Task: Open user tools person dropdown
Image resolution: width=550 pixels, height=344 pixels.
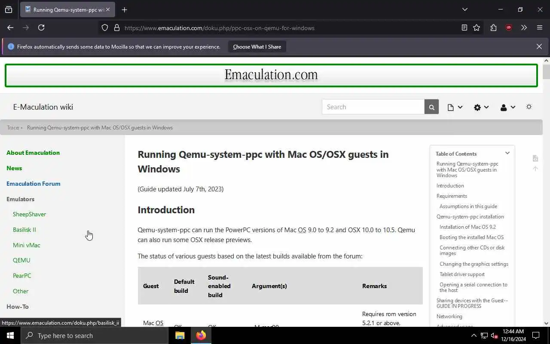Action: (x=507, y=107)
